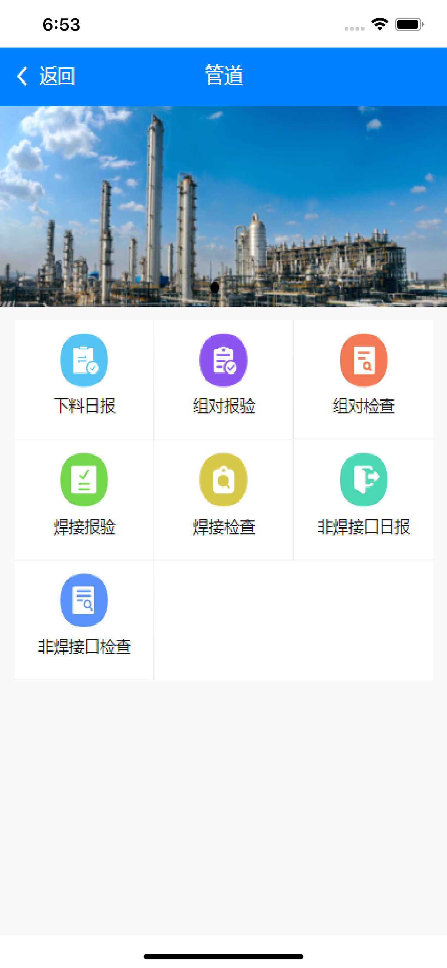Screen dimensions: 447x968
Task: Tap the back chevron arrow
Action: [22, 76]
